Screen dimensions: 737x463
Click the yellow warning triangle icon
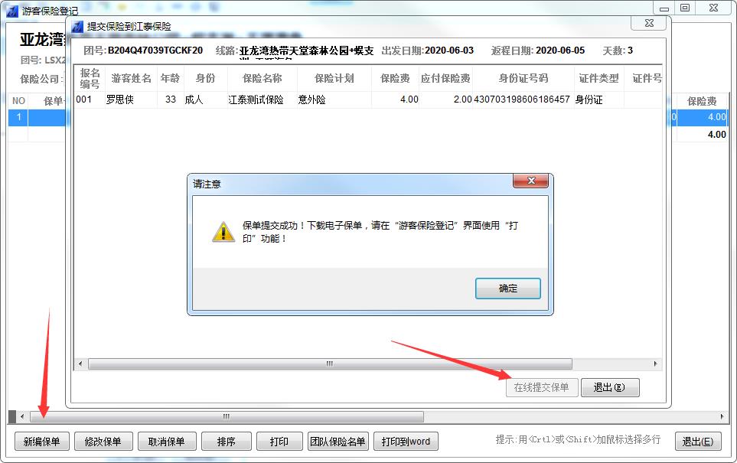[x=223, y=232]
